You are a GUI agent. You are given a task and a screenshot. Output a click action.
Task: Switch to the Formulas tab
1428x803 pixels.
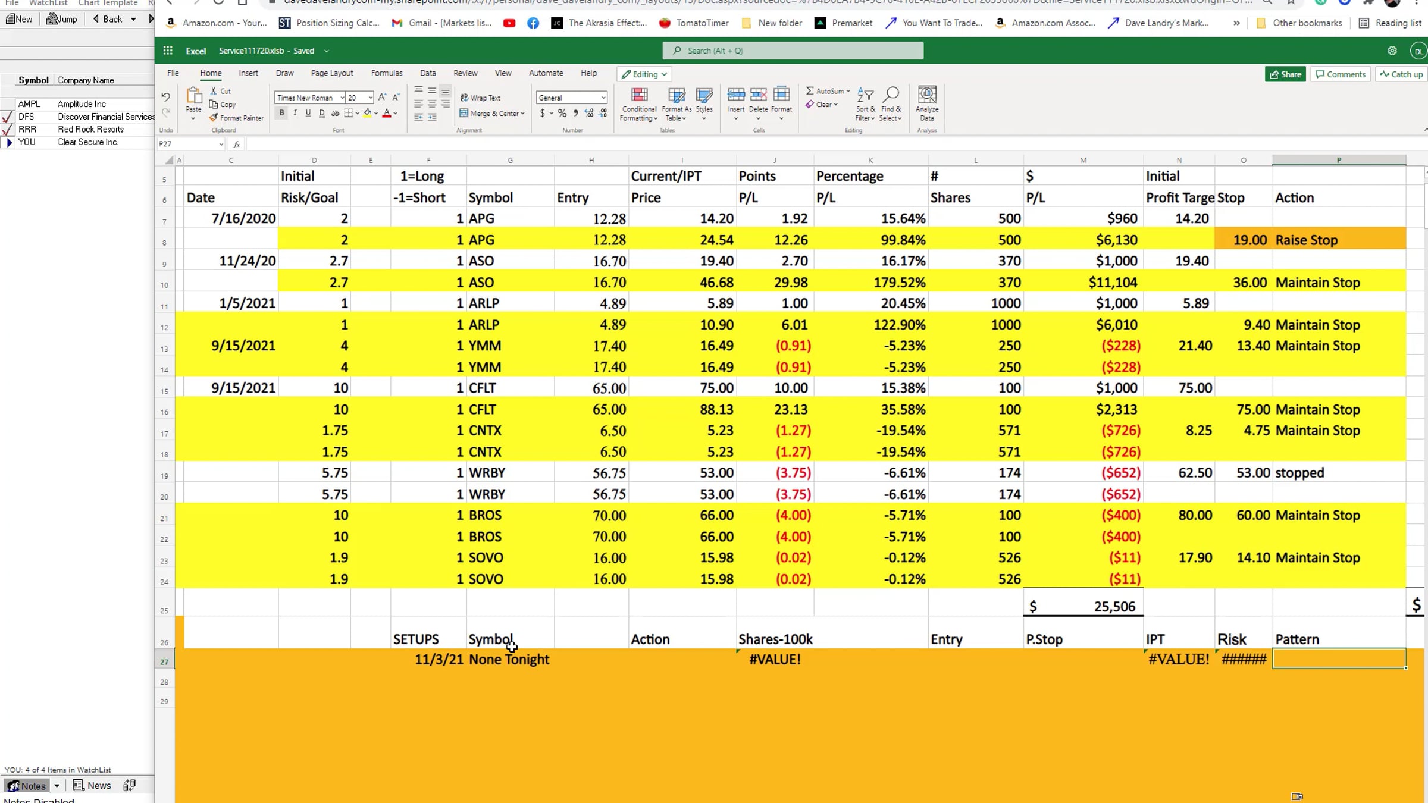click(387, 73)
